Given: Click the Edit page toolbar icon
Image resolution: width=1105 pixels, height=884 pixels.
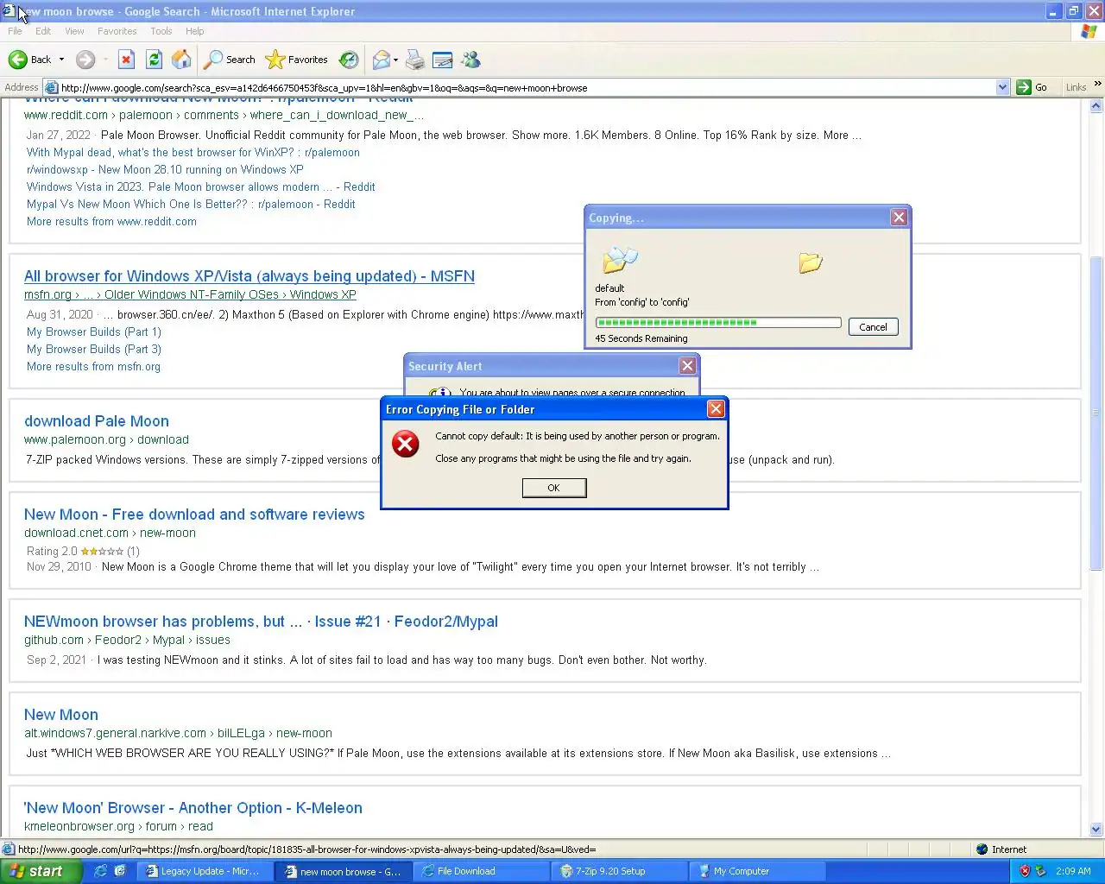Looking at the screenshot, I should pyautogui.click(x=443, y=60).
